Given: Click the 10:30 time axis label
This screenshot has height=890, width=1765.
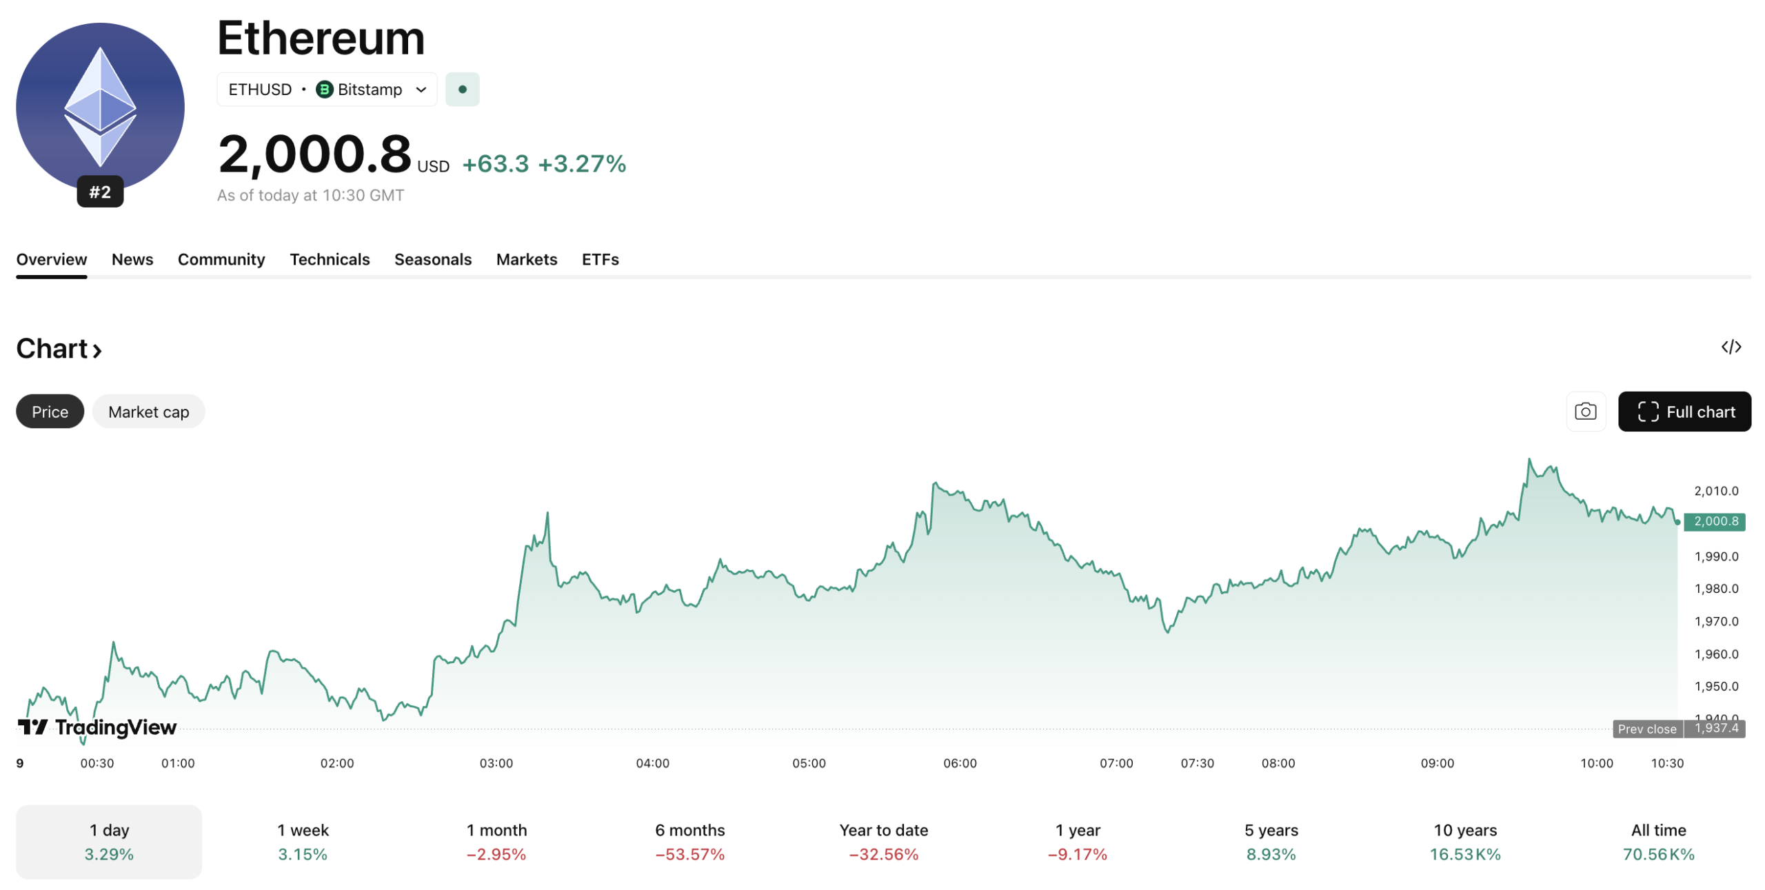Looking at the screenshot, I should click(1666, 763).
